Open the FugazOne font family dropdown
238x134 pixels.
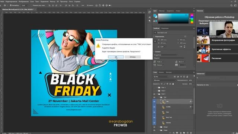pos(166,55)
